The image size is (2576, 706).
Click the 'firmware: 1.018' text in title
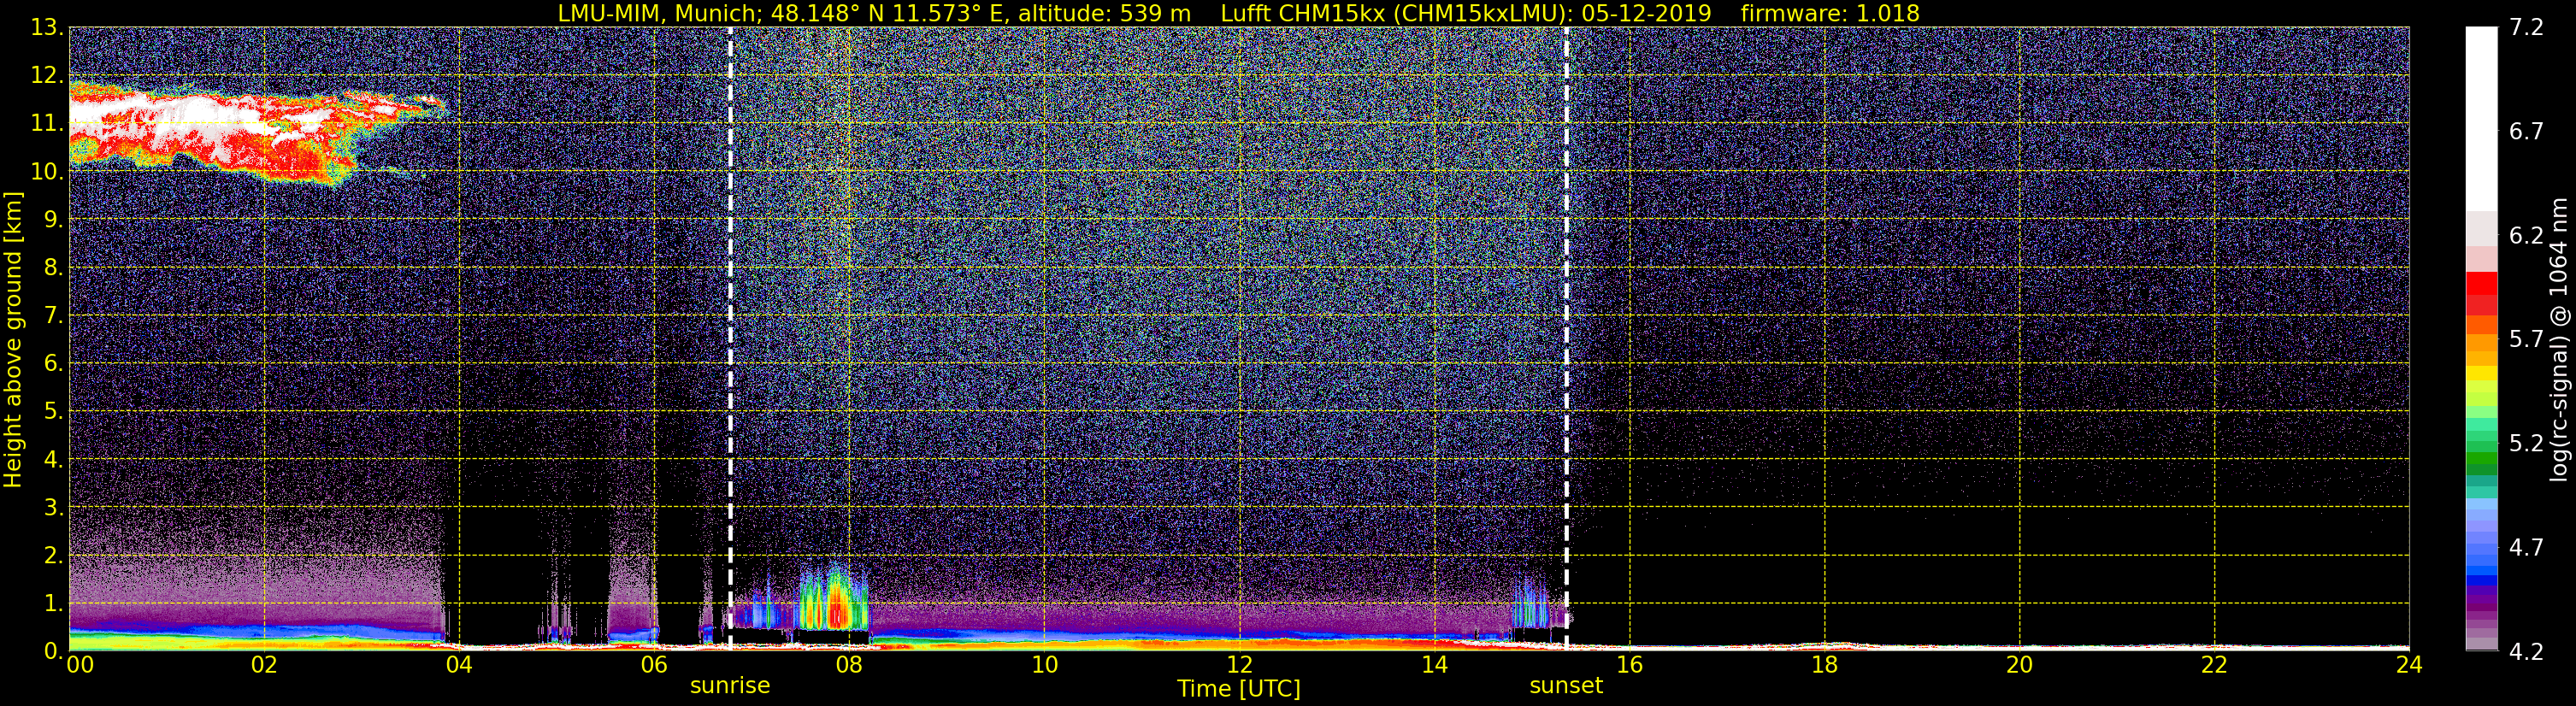coord(1830,13)
